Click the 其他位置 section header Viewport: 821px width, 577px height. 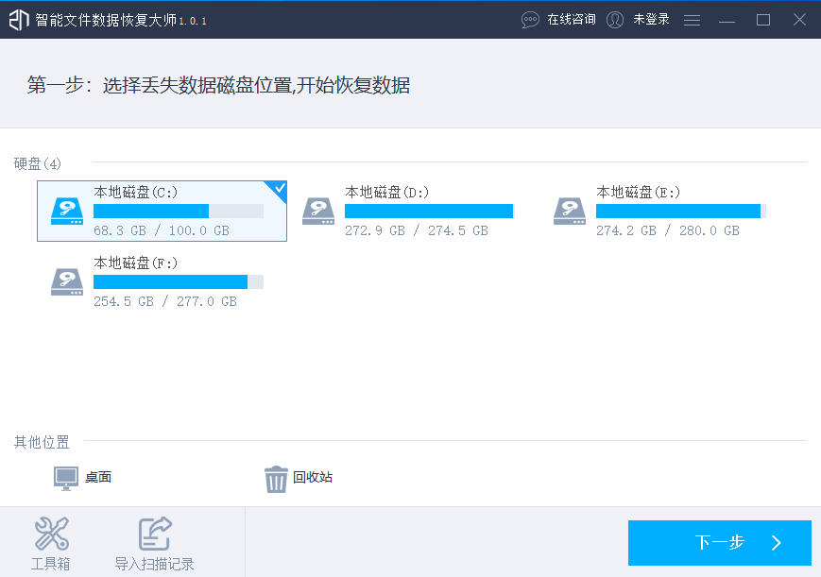pyautogui.click(x=42, y=443)
